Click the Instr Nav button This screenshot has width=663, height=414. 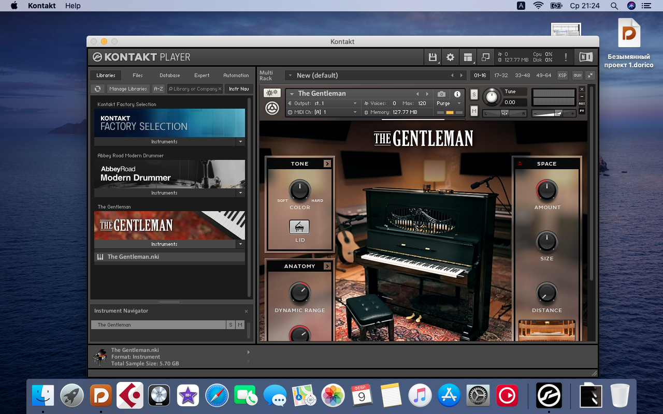(x=239, y=89)
